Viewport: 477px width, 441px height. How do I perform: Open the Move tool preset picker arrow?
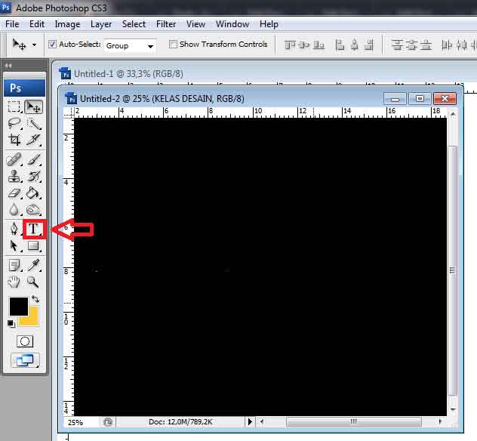34,45
